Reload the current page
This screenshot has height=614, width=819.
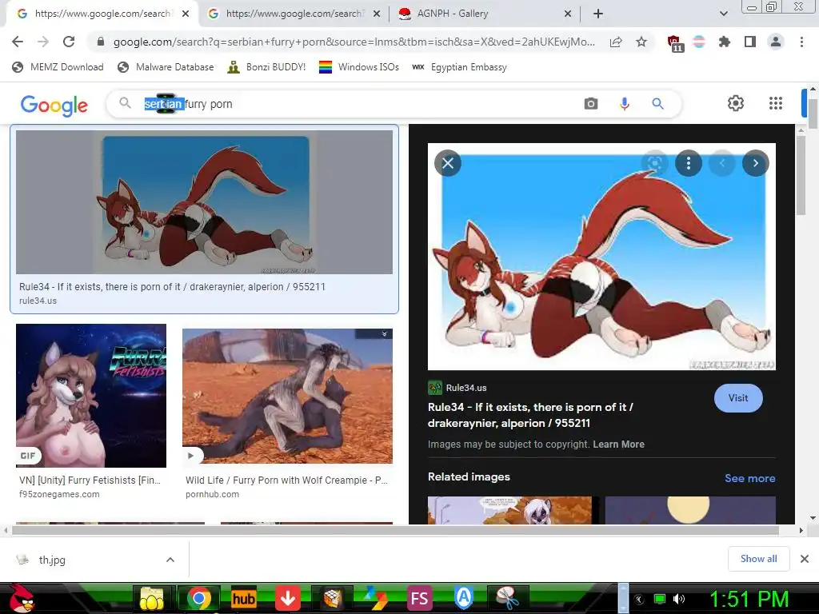[69, 42]
